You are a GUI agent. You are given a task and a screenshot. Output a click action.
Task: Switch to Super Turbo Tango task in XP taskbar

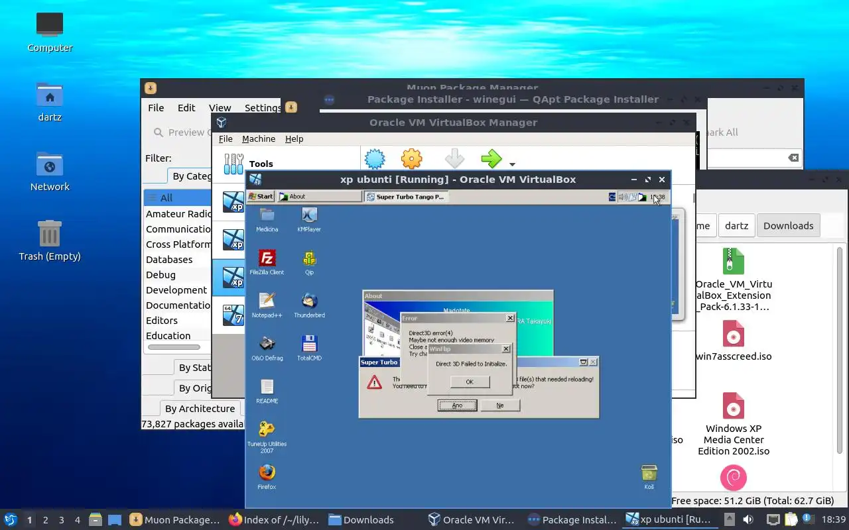coord(407,196)
